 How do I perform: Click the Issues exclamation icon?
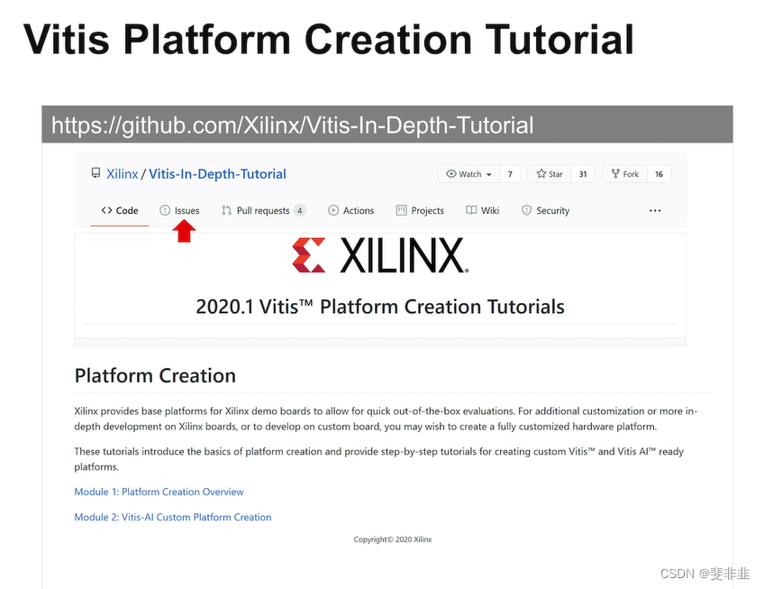(x=165, y=210)
